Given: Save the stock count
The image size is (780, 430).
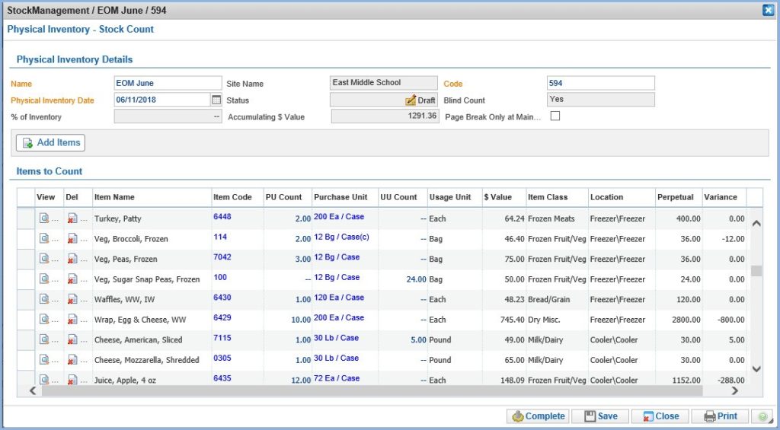Looking at the screenshot, I should (600, 416).
